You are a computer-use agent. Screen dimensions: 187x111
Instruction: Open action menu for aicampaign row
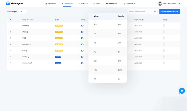click(164, 63)
